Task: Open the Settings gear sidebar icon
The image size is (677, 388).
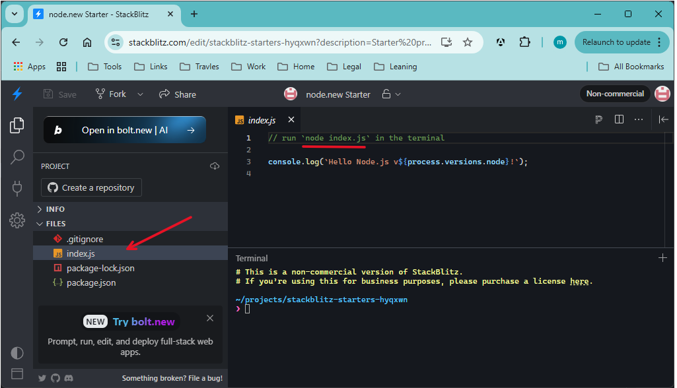Action: [17, 220]
